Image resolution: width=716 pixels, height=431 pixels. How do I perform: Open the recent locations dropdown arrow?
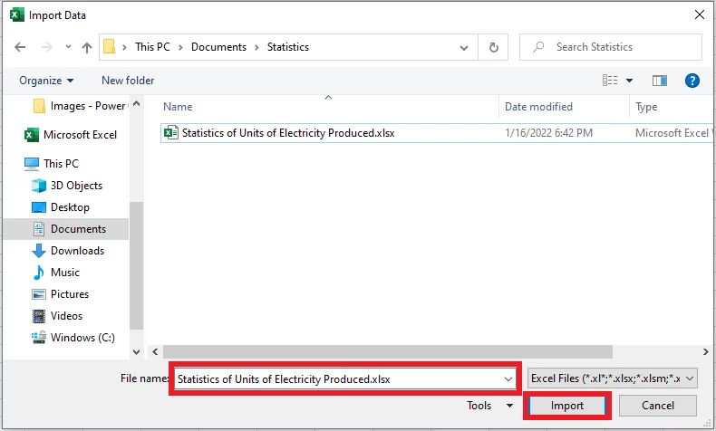[x=68, y=47]
